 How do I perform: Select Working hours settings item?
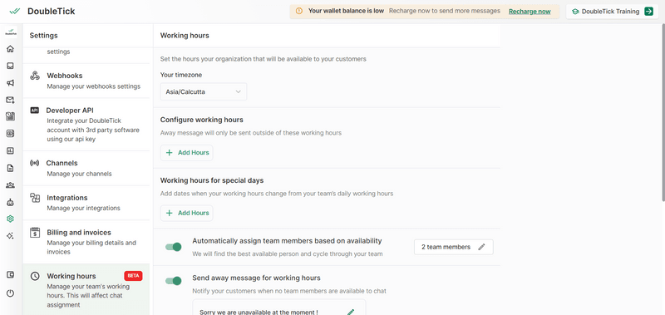(x=86, y=289)
